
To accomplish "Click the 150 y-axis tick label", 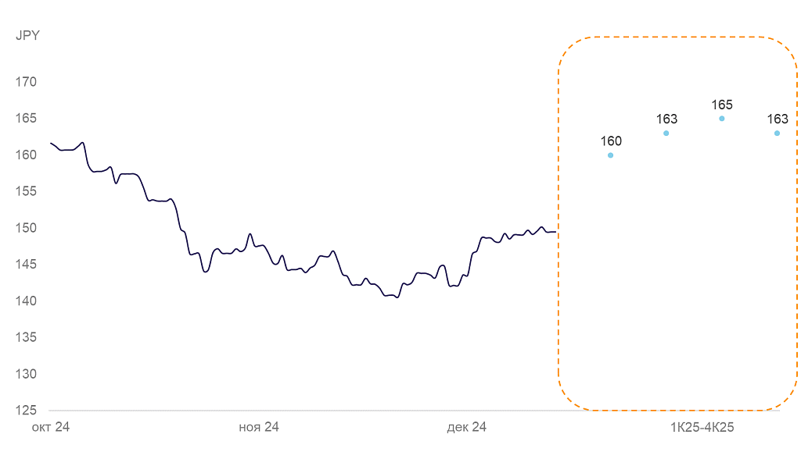I will tap(27, 228).
